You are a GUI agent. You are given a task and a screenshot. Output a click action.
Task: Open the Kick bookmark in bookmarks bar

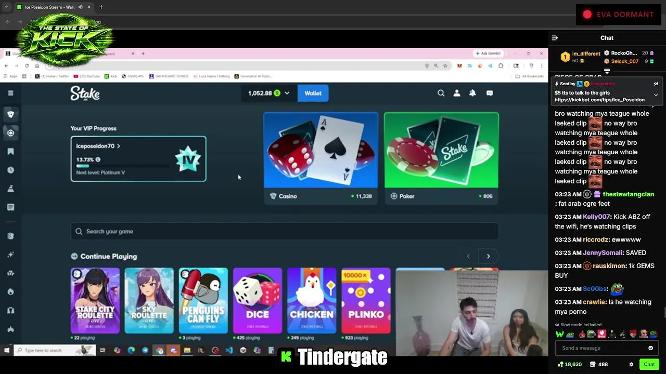point(110,76)
